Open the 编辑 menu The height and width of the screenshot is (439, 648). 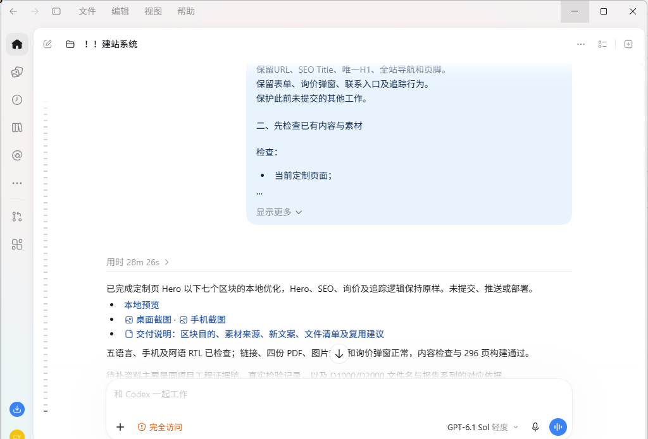120,11
